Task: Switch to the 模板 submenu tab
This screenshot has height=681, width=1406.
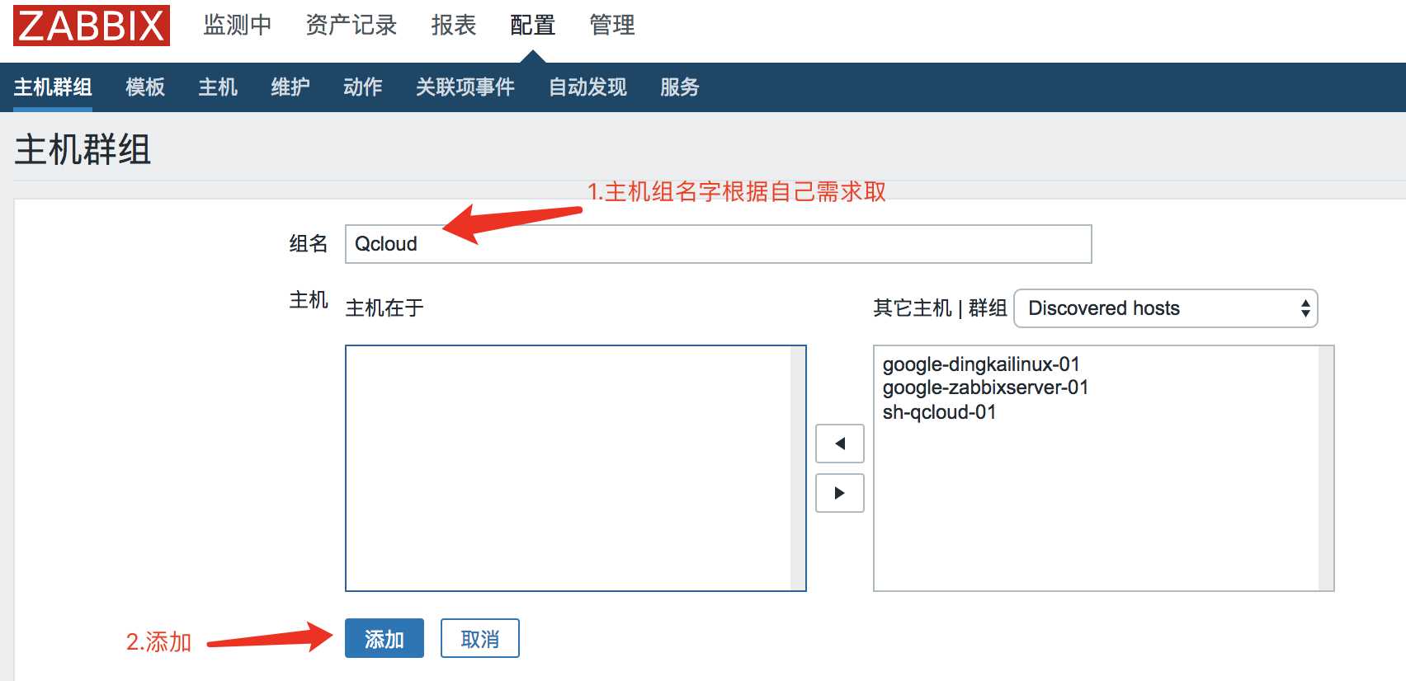Action: [x=145, y=87]
